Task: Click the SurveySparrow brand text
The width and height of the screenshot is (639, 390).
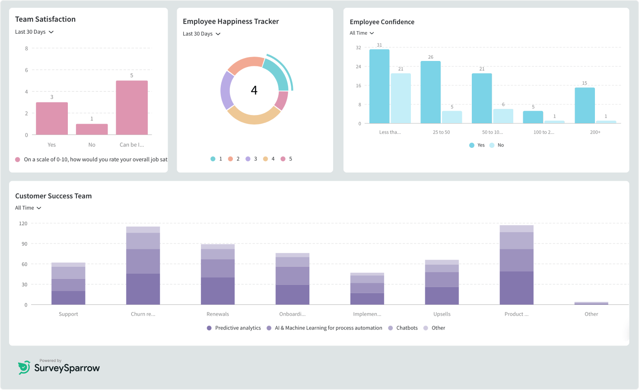Action: pos(67,368)
